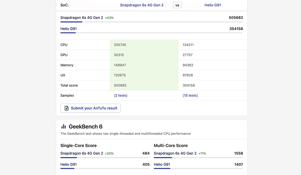Click the GPU row label
Screen dimensions: 301x175
[x=64, y=55]
